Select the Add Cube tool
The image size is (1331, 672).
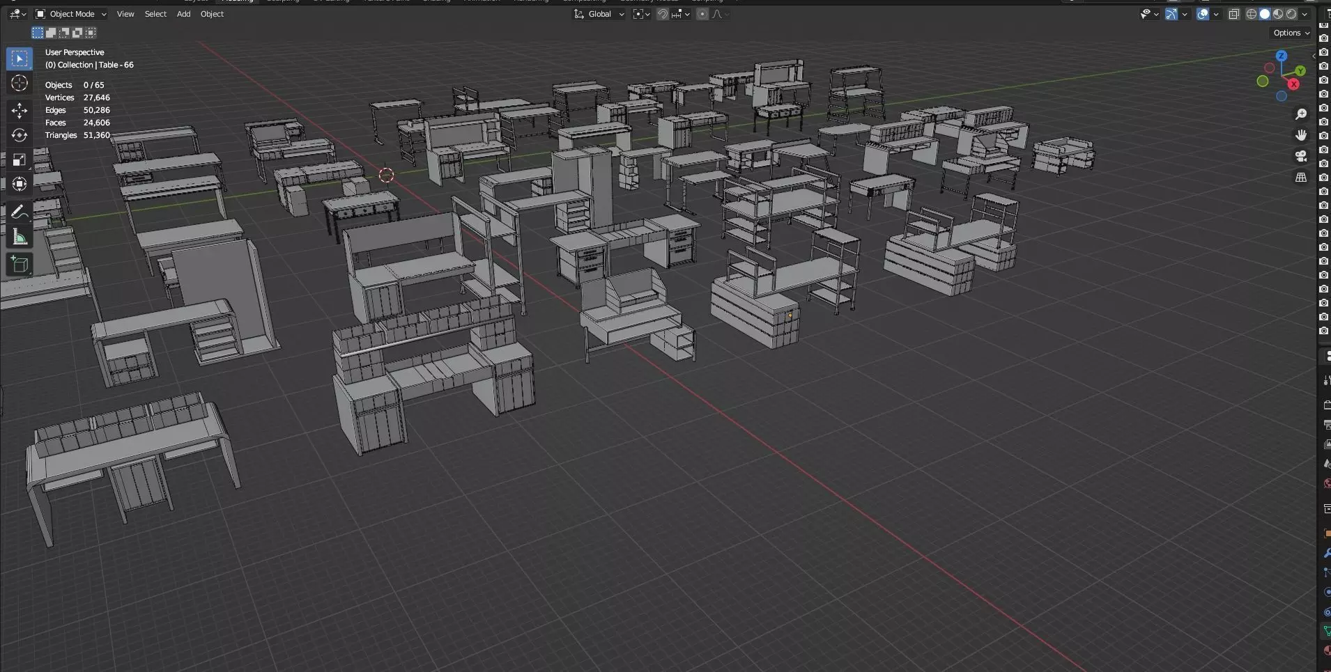[19, 265]
